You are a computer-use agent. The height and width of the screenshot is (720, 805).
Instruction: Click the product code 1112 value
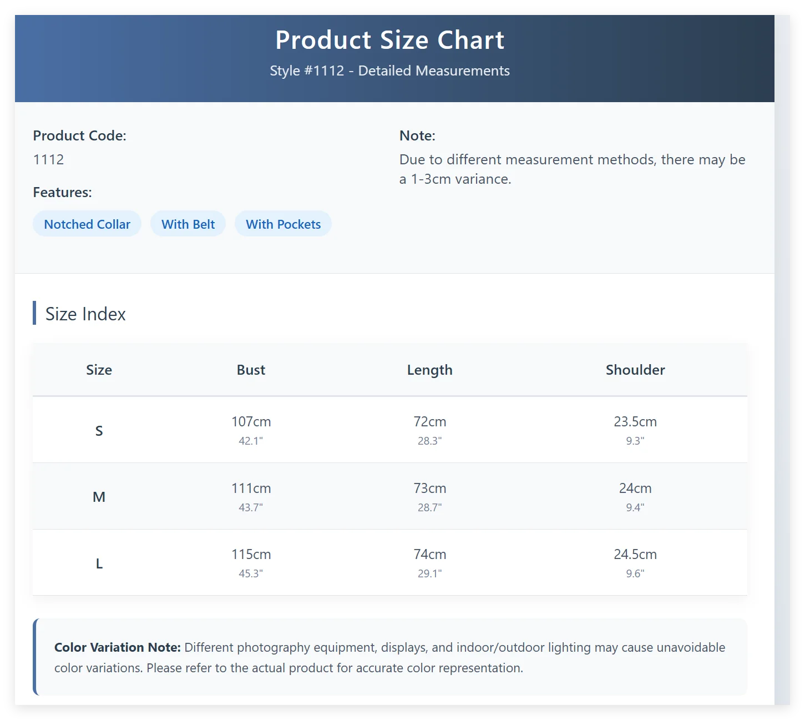pyautogui.click(x=48, y=159)
